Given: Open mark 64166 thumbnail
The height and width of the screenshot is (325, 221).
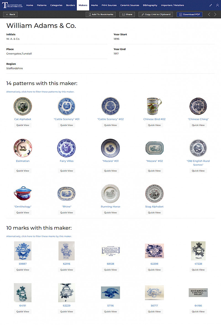Looking at the screenshot, I should click(x=198, y=292).
